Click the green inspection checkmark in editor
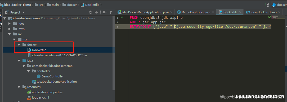287x102 pixels. point(269,17)
